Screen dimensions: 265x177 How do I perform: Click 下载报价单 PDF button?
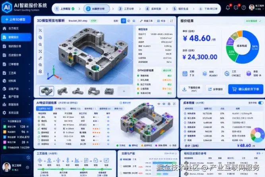191,89
